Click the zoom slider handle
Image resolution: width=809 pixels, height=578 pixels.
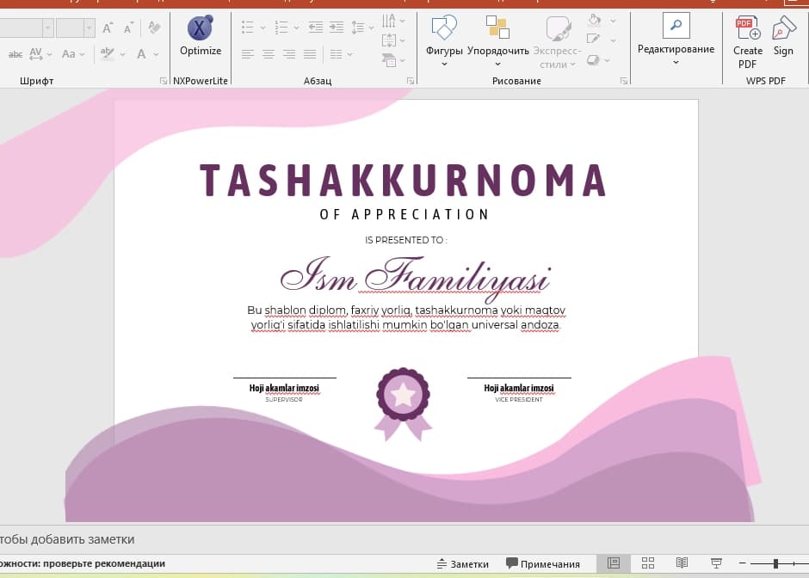(775, 564)
